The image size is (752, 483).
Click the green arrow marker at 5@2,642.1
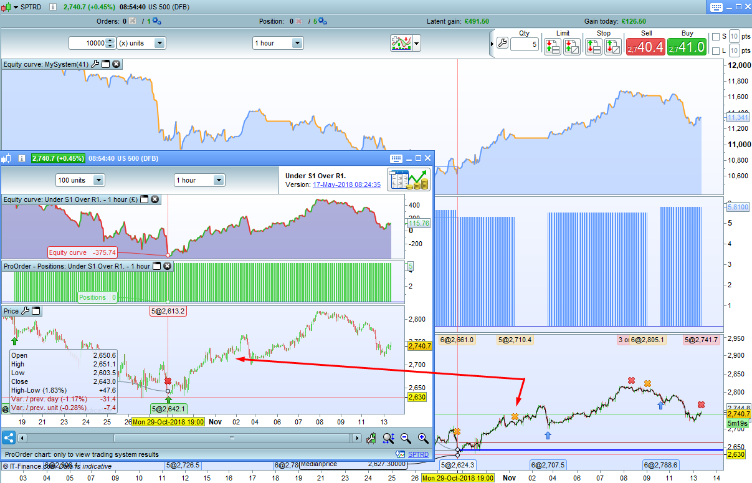pyautogui.click(x=168, y=399)
